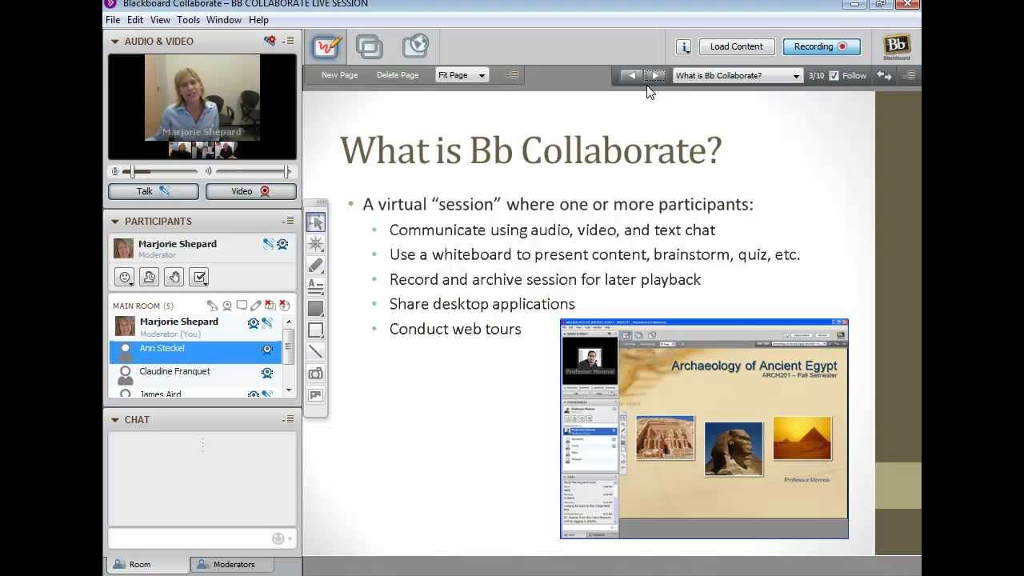Screen dimensions: 1024x576
Task: Click in the chat message input field
Action: pyautogui.click(x=189, y=538)
